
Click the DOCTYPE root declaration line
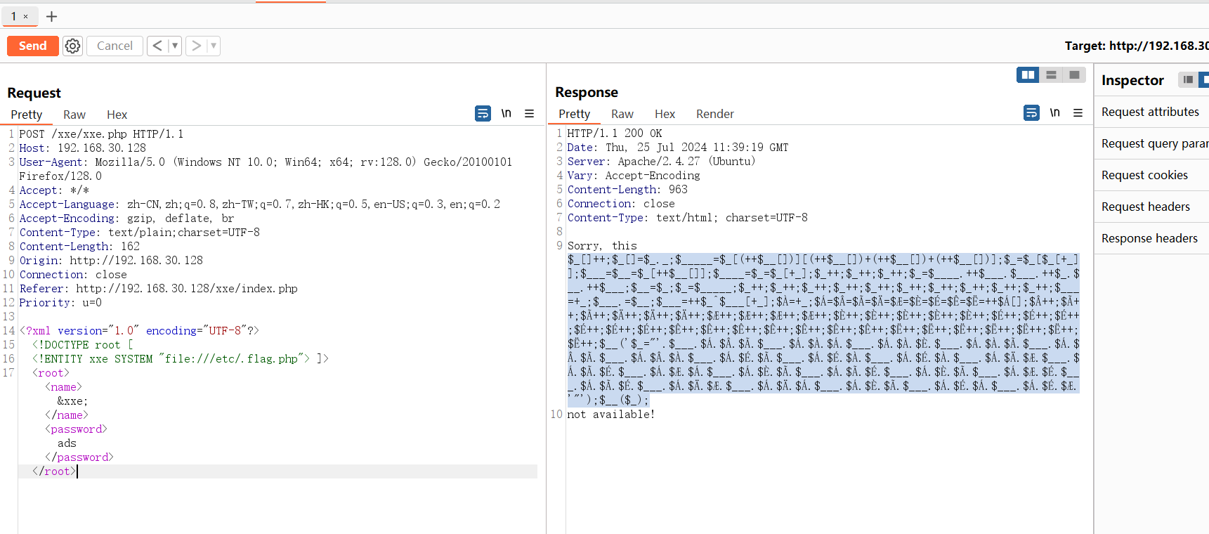pos(83,345)
